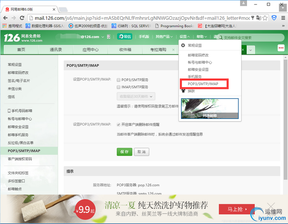Click the 126 网易免费邮 logo
Screen dimensions: 288x224
tap(23, 38)
